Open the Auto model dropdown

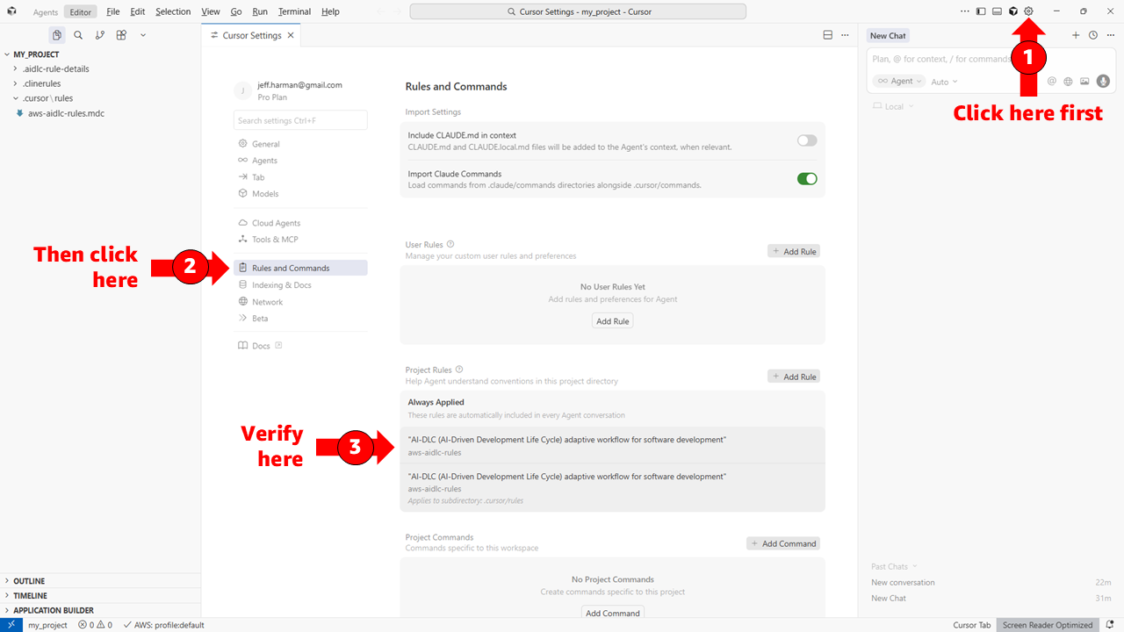point(944,82)
